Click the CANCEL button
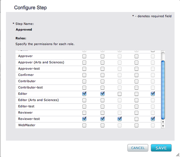This screenshot has width=180, height=157. pyautogui.click(x=138, y=148)
